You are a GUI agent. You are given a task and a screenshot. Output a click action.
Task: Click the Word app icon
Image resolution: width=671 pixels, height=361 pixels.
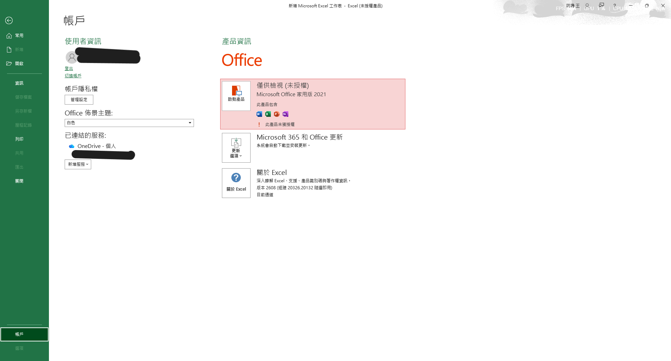(259, 114)
